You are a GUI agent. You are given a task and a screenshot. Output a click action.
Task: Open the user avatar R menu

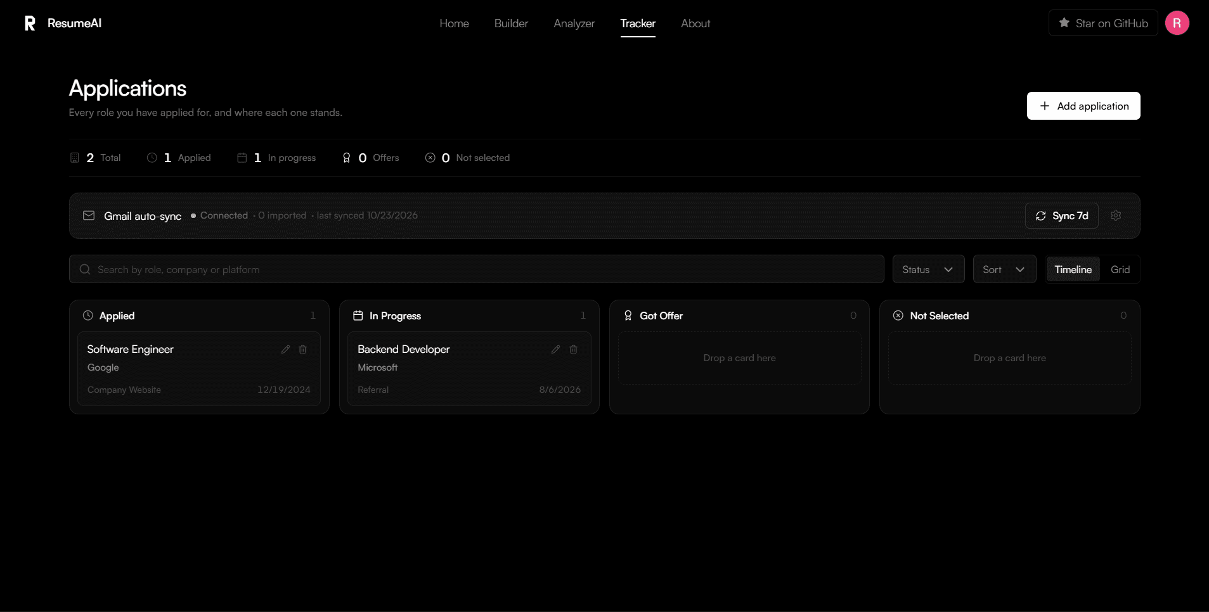[x=1177, y=23]
